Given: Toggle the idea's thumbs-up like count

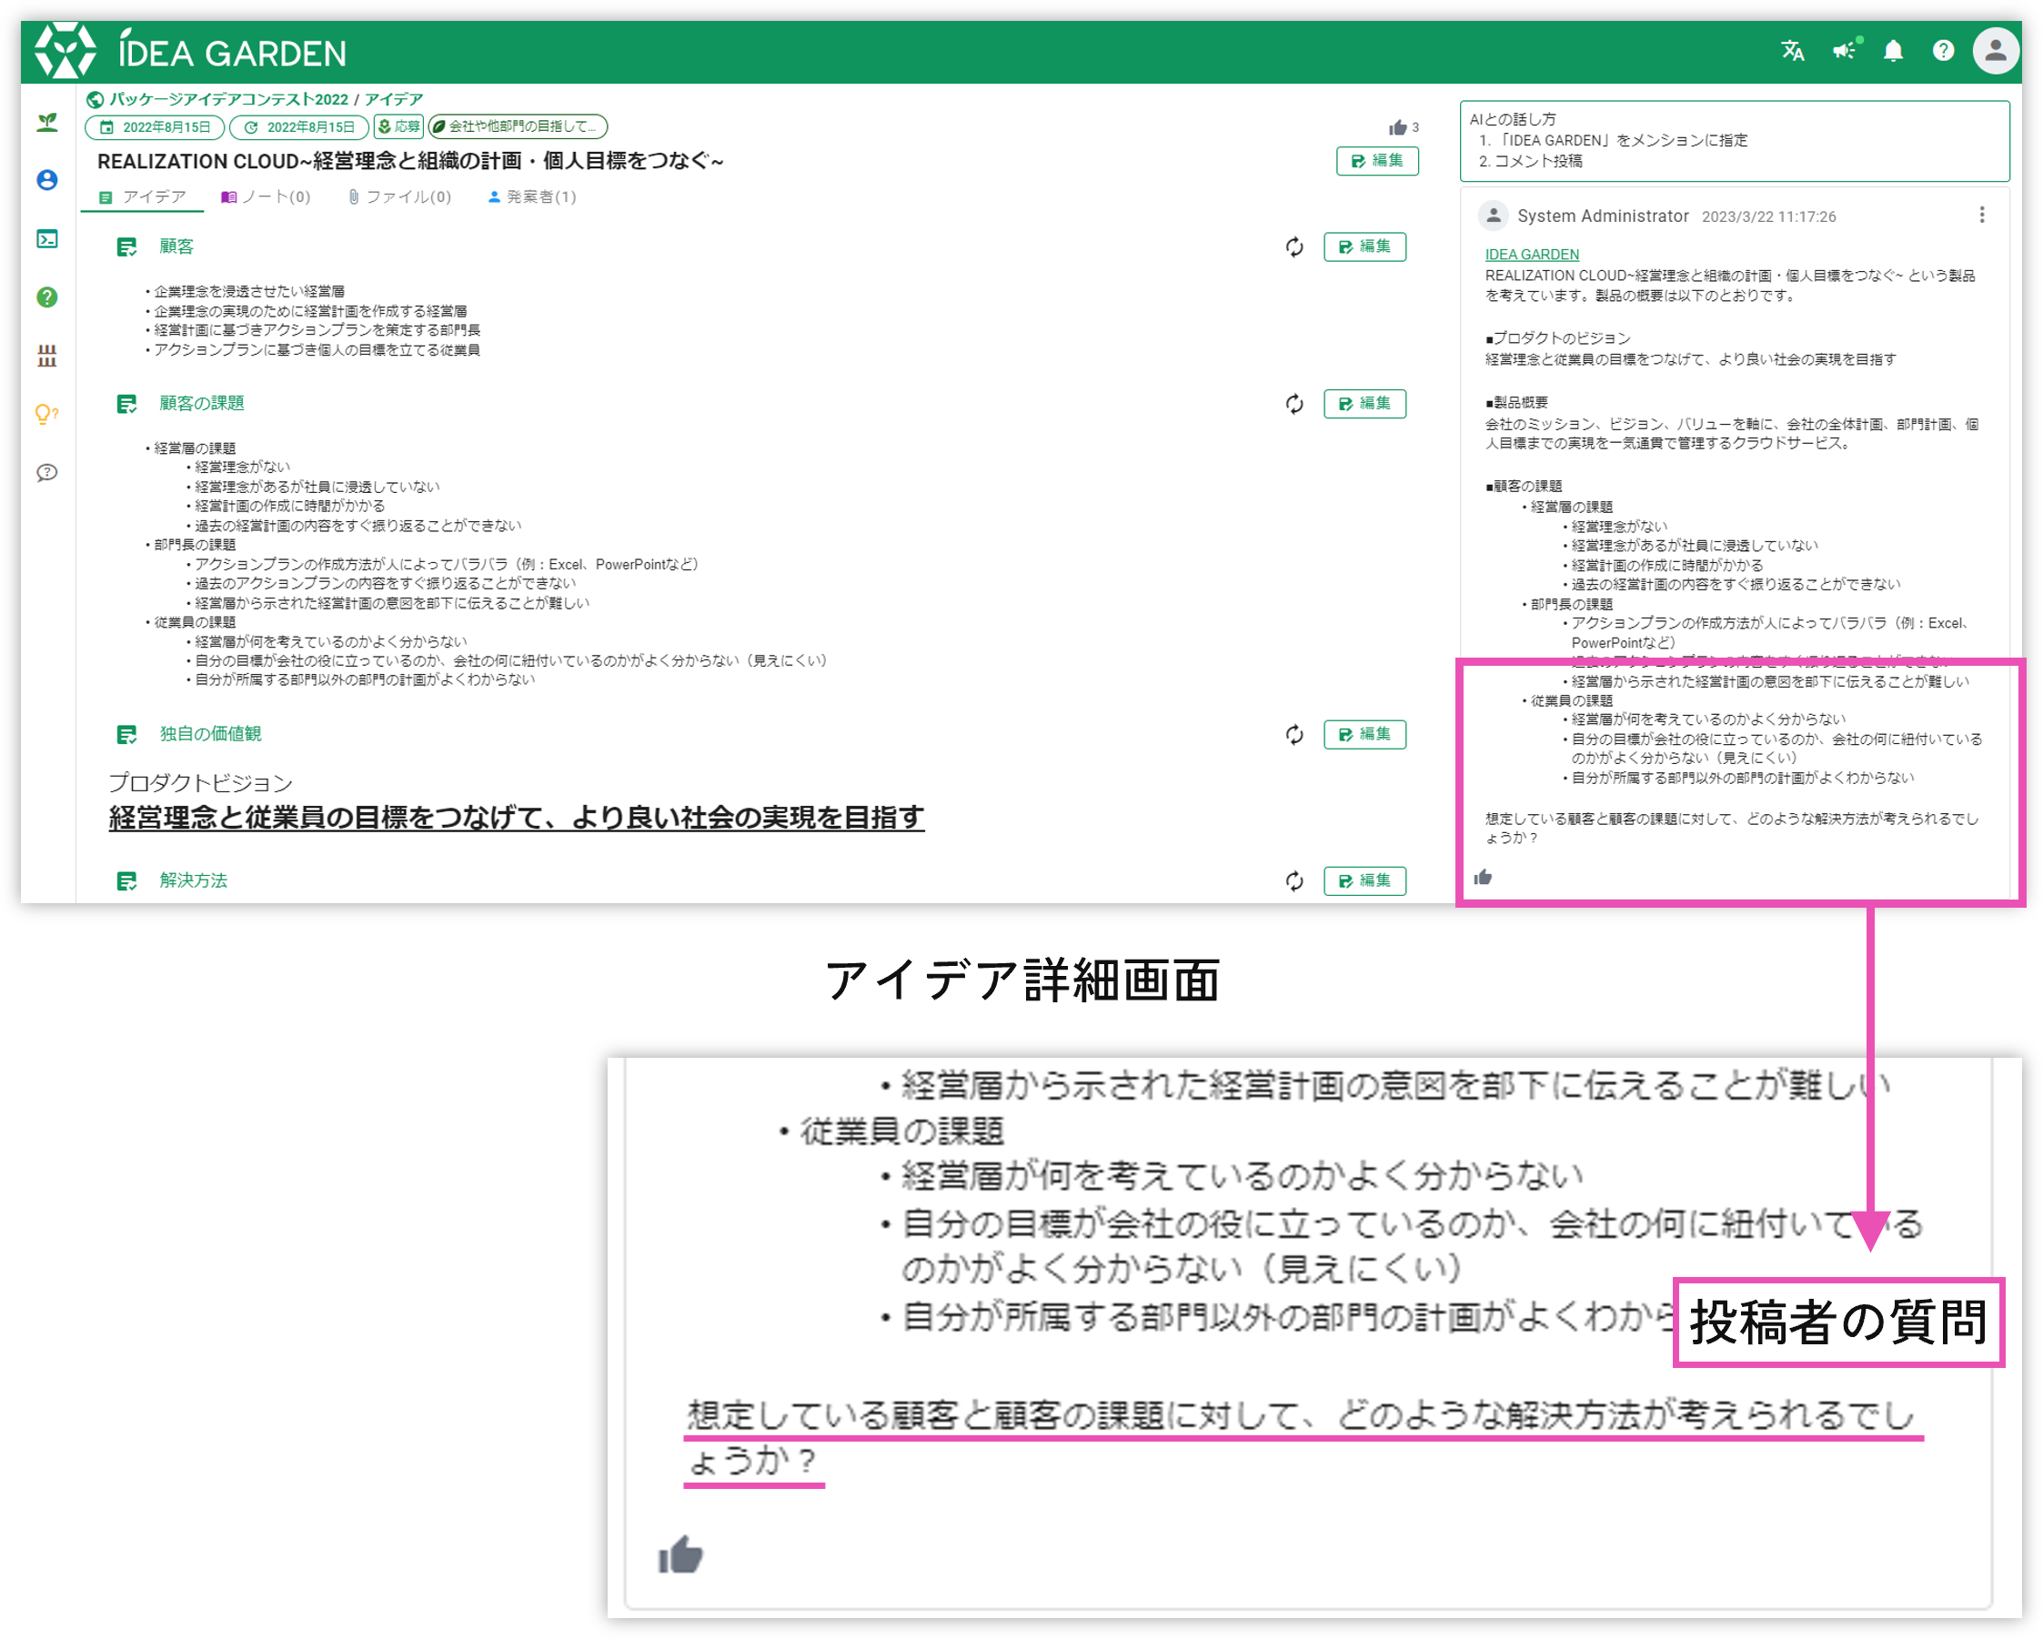Looking at the screenshot, I should [x=1398, y=128].
